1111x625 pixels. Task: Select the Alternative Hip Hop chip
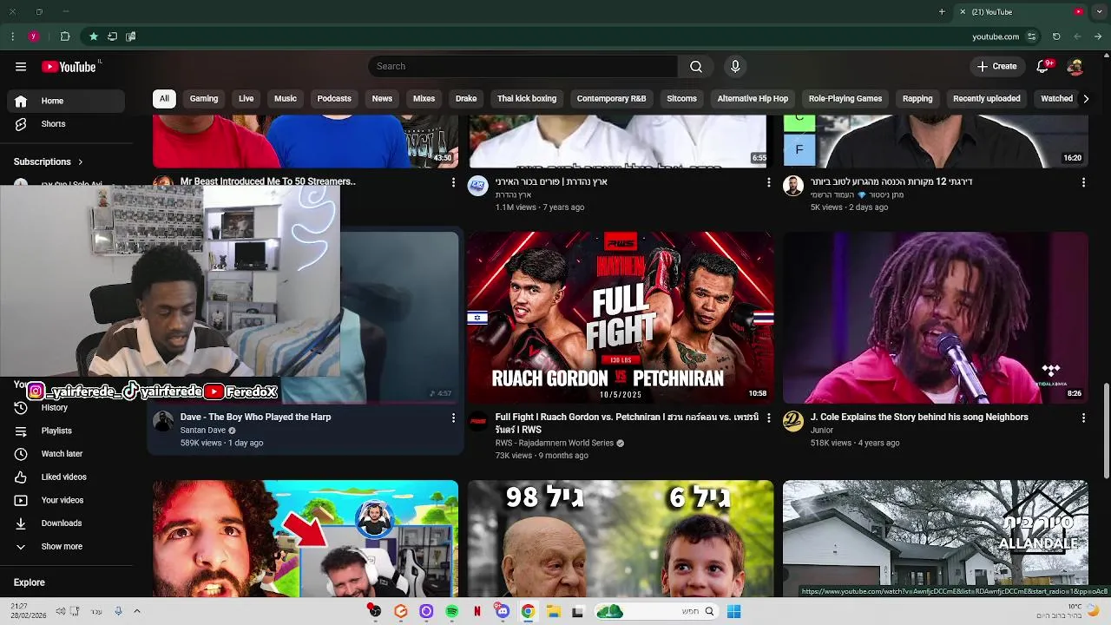(753, 99)
